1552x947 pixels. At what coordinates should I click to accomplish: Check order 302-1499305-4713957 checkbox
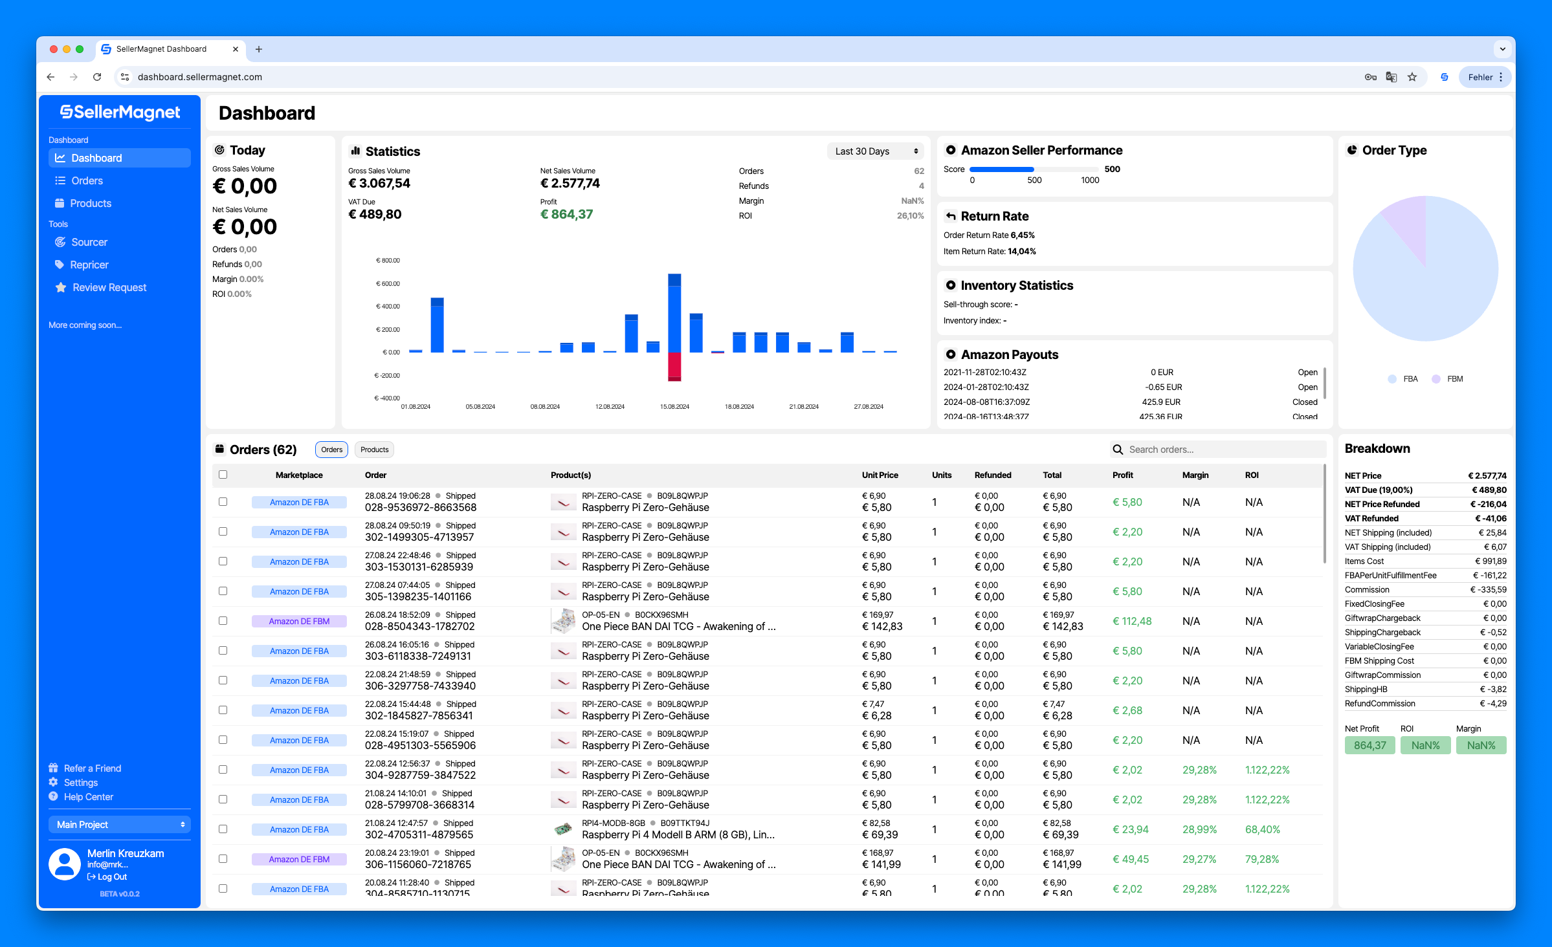tap(223, 532)
